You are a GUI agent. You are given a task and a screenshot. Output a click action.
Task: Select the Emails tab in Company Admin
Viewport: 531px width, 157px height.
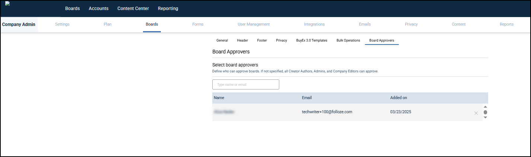coord(365,24)
